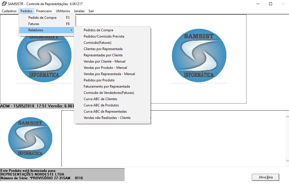Viewport: 289px width, 196px height.
Task: Open Pedidos/Comissão Prevista report
Action: [112, 36]
